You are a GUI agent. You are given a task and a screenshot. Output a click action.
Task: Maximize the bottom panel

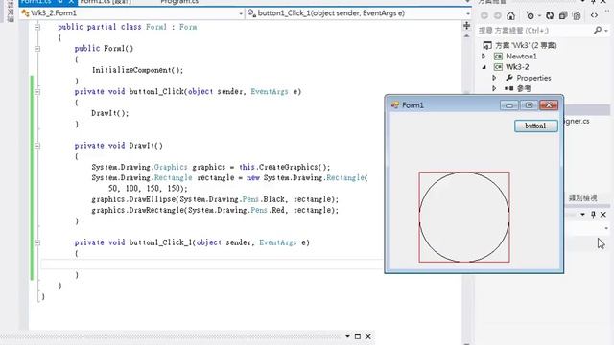coord(358,336)
